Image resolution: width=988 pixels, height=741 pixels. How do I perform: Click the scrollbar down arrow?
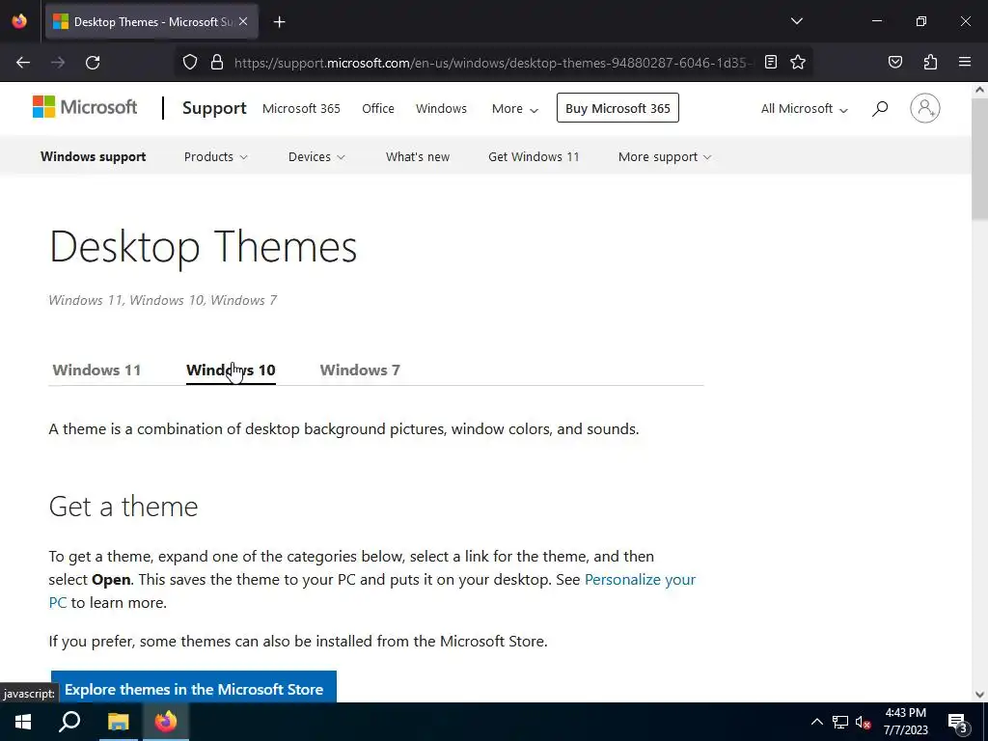tap(979, 695)
